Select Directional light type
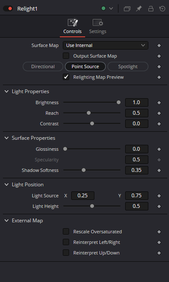The width and height of the screenshot is (169, 282). point(43,66)
